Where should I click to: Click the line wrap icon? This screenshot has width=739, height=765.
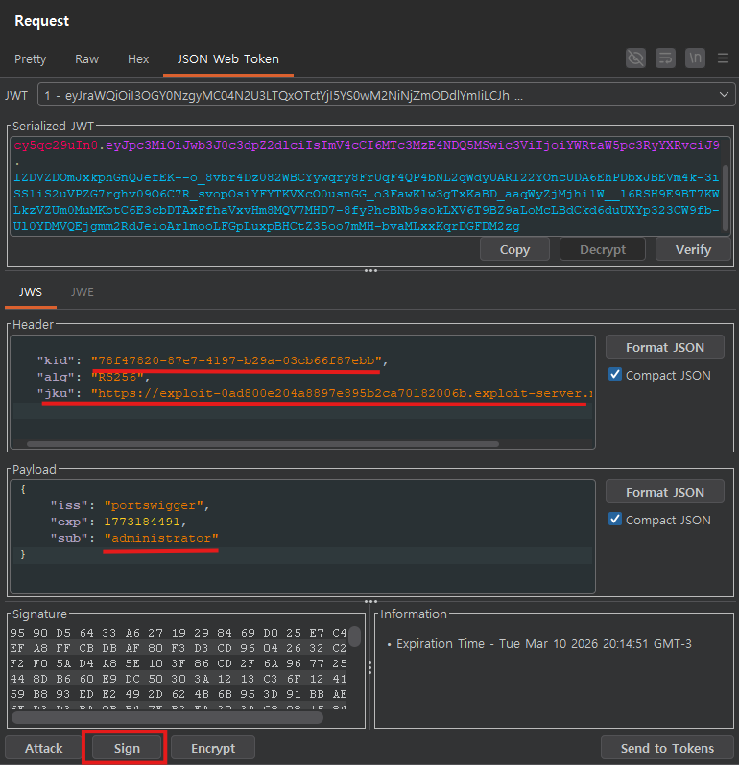pos(665,58)
